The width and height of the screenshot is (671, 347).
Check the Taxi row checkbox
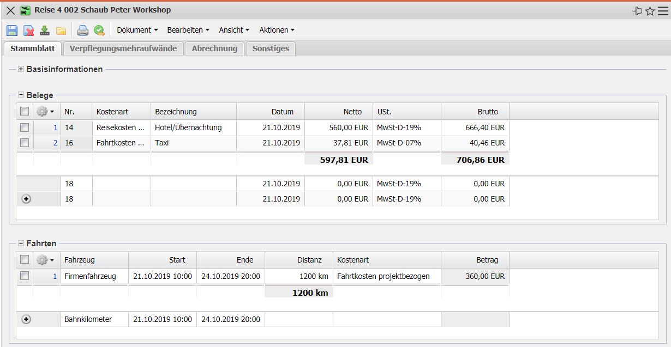25,143
